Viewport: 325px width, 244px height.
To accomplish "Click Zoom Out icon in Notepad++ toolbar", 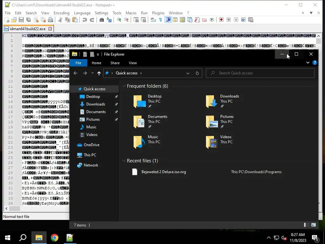I will [126, 20].
